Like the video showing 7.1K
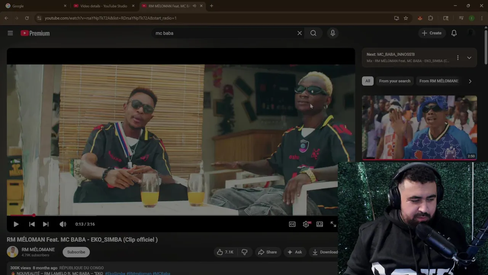This screenshot has width=488, height=275. 225,252
